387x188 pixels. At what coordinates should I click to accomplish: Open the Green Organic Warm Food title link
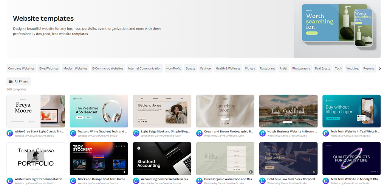click(229, 179)
